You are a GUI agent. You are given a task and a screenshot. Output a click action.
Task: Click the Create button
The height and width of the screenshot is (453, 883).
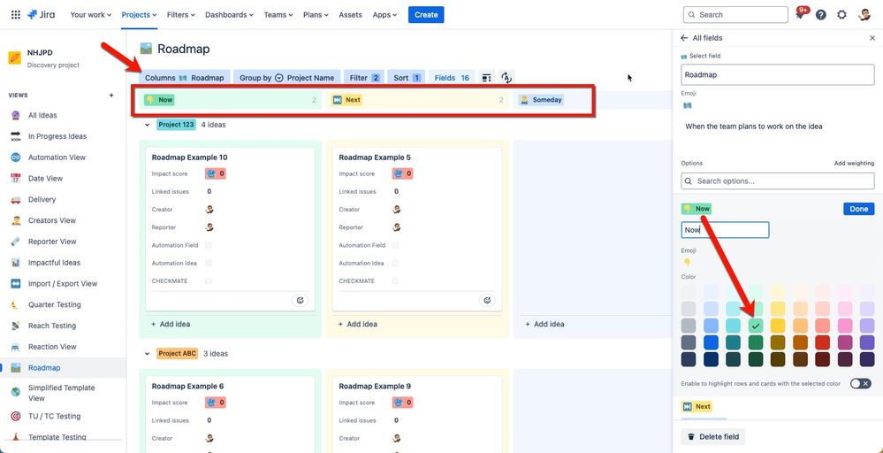coord(426,15)
